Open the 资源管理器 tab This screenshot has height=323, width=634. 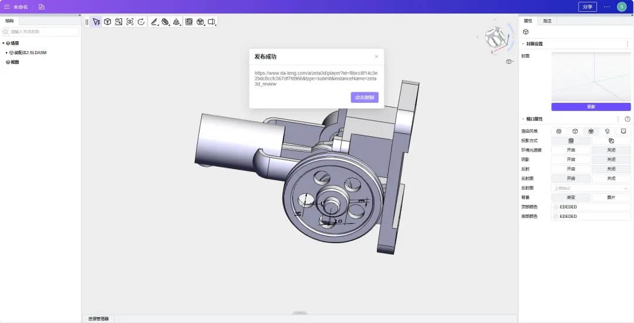pos(99,318)
